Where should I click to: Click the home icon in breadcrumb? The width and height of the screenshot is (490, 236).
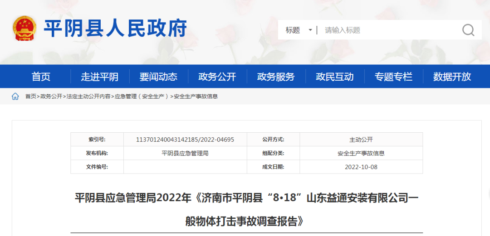pos(15,96)
